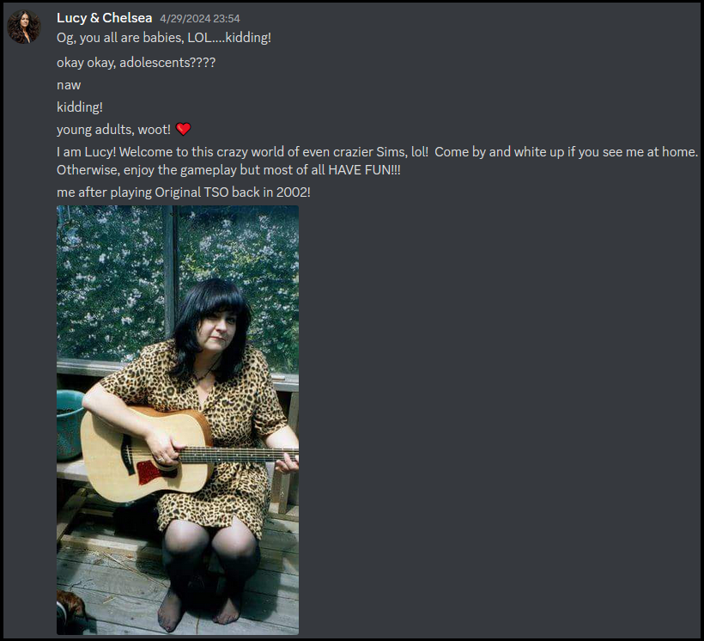Image resolution: width=704 pixels, height=641 pixels.
Task: Click the Lucy & Chelsea username
Action: (104, 18)
